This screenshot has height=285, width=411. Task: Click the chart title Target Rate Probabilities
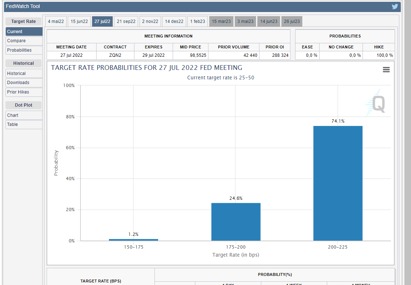[146, 68]
